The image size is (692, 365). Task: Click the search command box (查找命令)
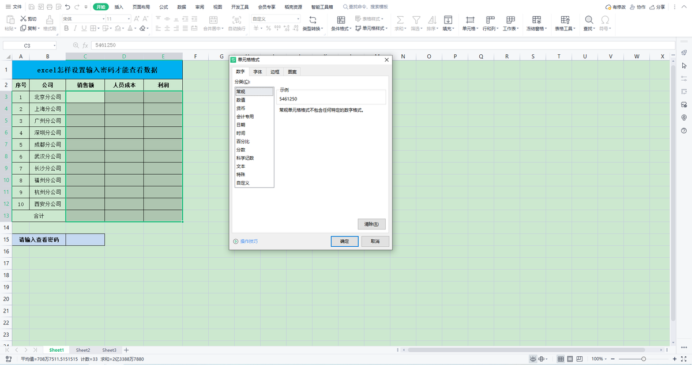365,7
